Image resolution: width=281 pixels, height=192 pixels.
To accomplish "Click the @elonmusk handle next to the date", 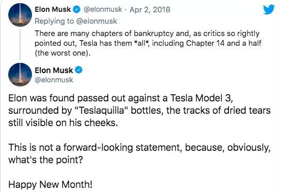I will [103, 9].
